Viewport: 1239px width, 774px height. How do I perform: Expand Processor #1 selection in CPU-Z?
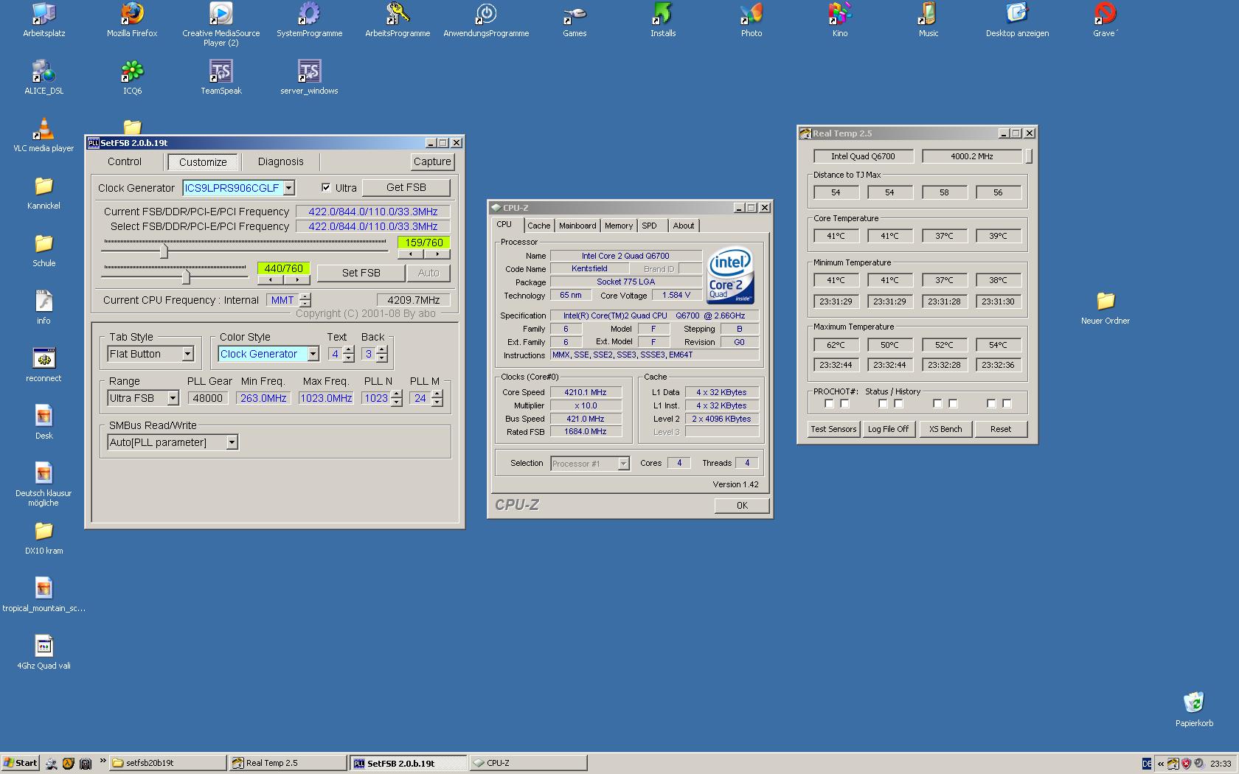[623, 464]
